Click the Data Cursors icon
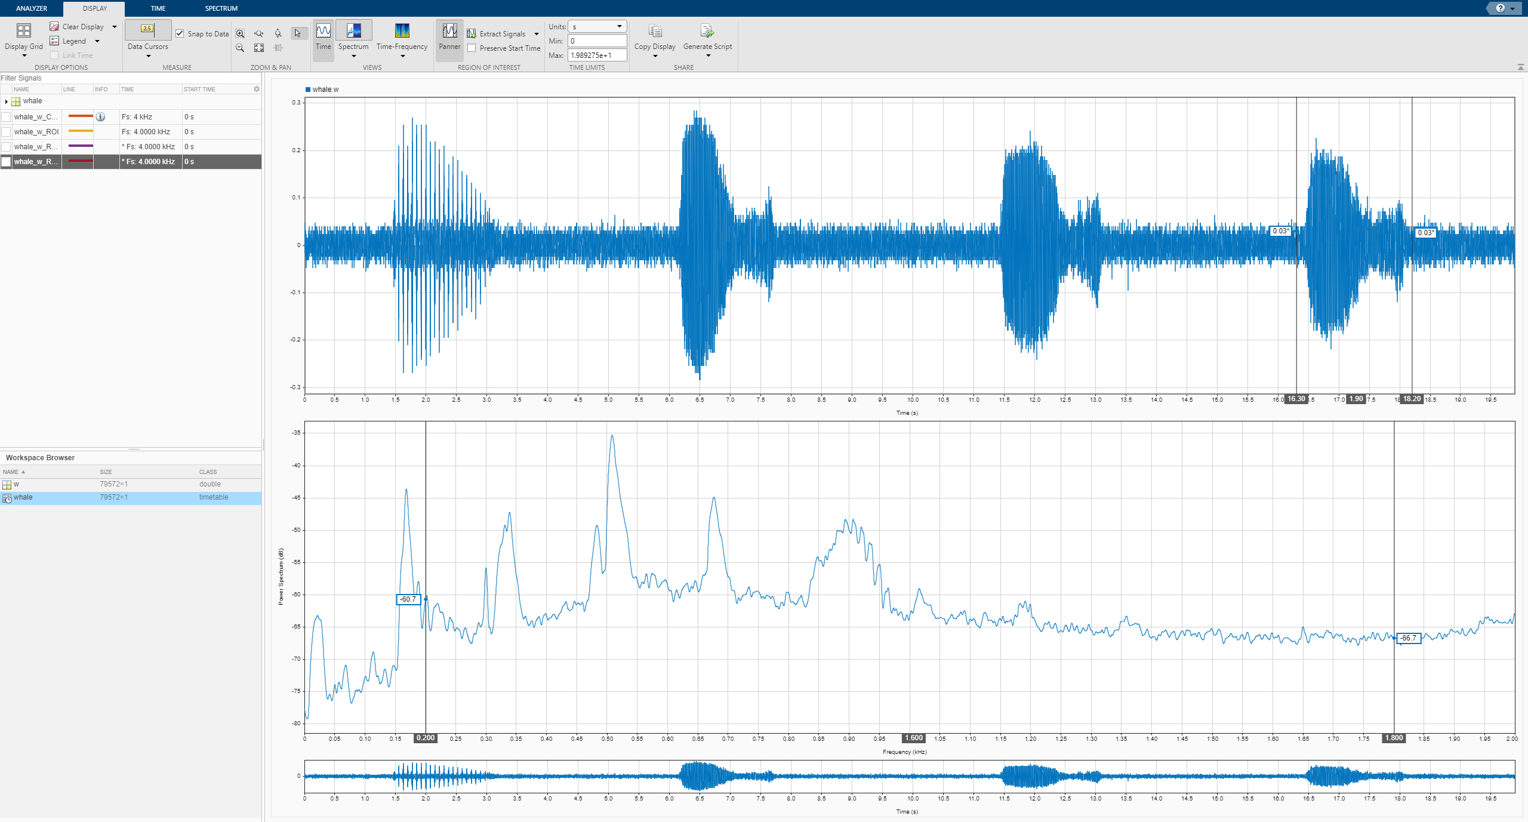This screenshot has height=822, width=1528. (x=147, y=29)
